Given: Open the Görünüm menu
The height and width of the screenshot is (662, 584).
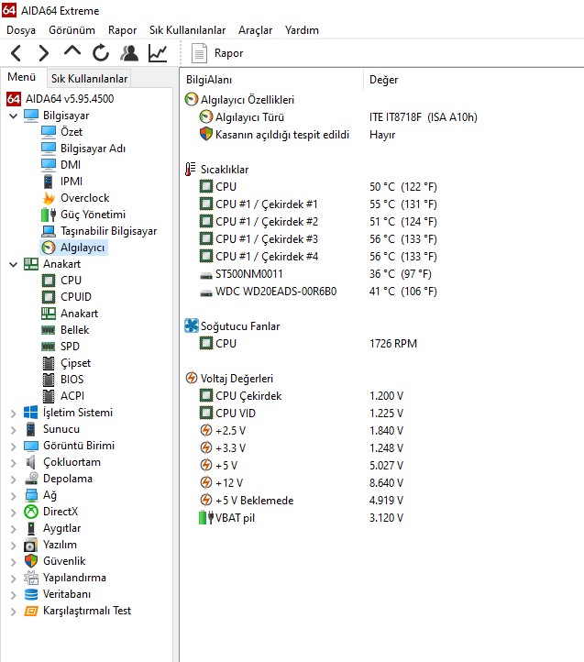Looking at the screenshot, I should coord(72,30).
